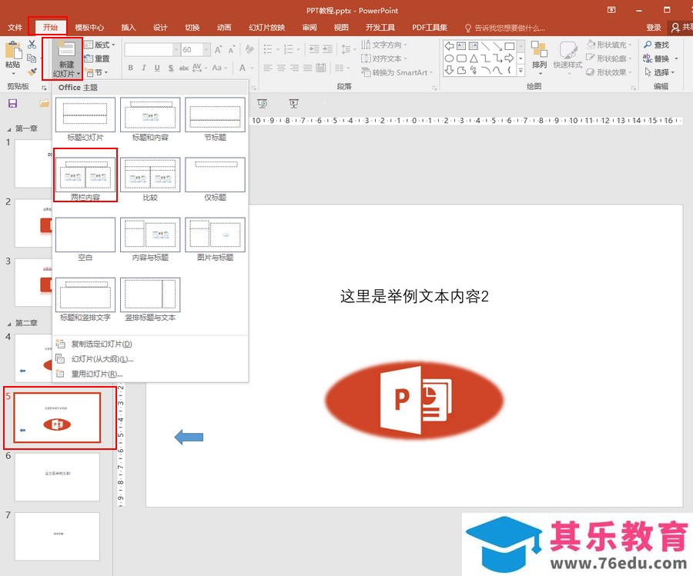Viewport: 693px width, 576px height.
Task: Click the Save icon in quick access bar
Action: click(x=12, y=103)
